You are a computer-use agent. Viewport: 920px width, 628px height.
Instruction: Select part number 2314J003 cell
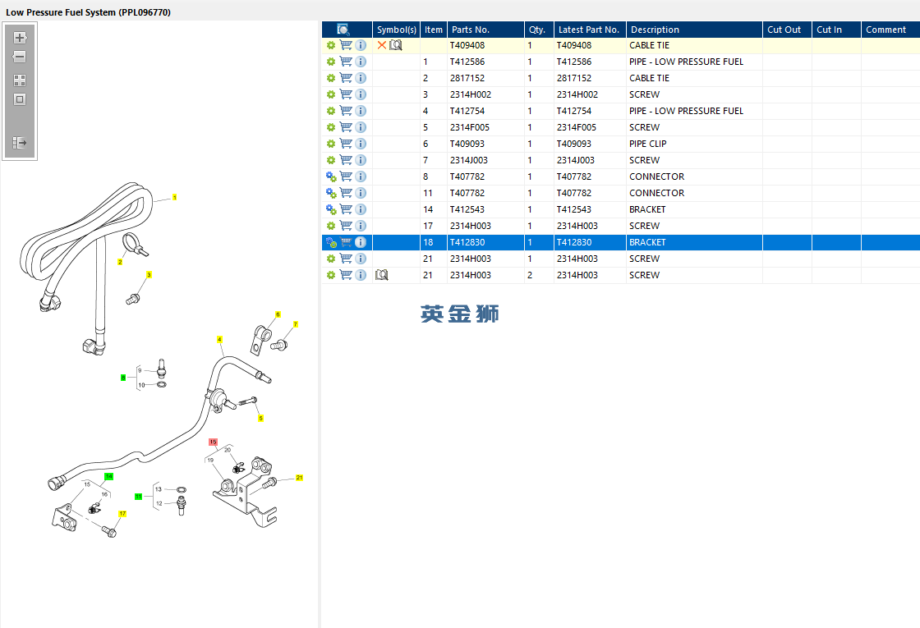485,160
